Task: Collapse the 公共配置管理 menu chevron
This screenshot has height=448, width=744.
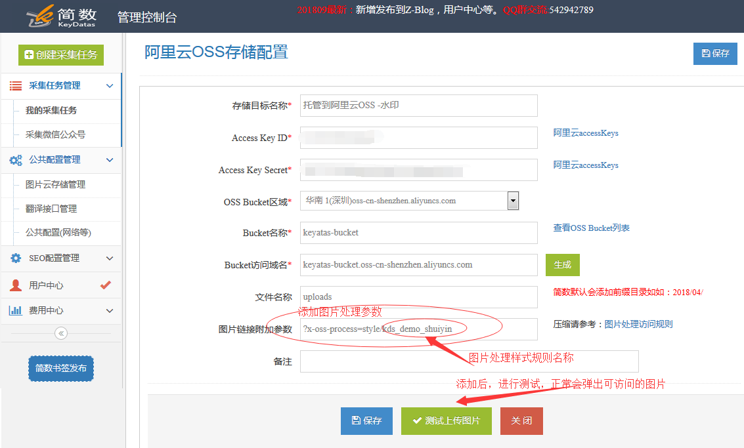Action: point(110,160)
